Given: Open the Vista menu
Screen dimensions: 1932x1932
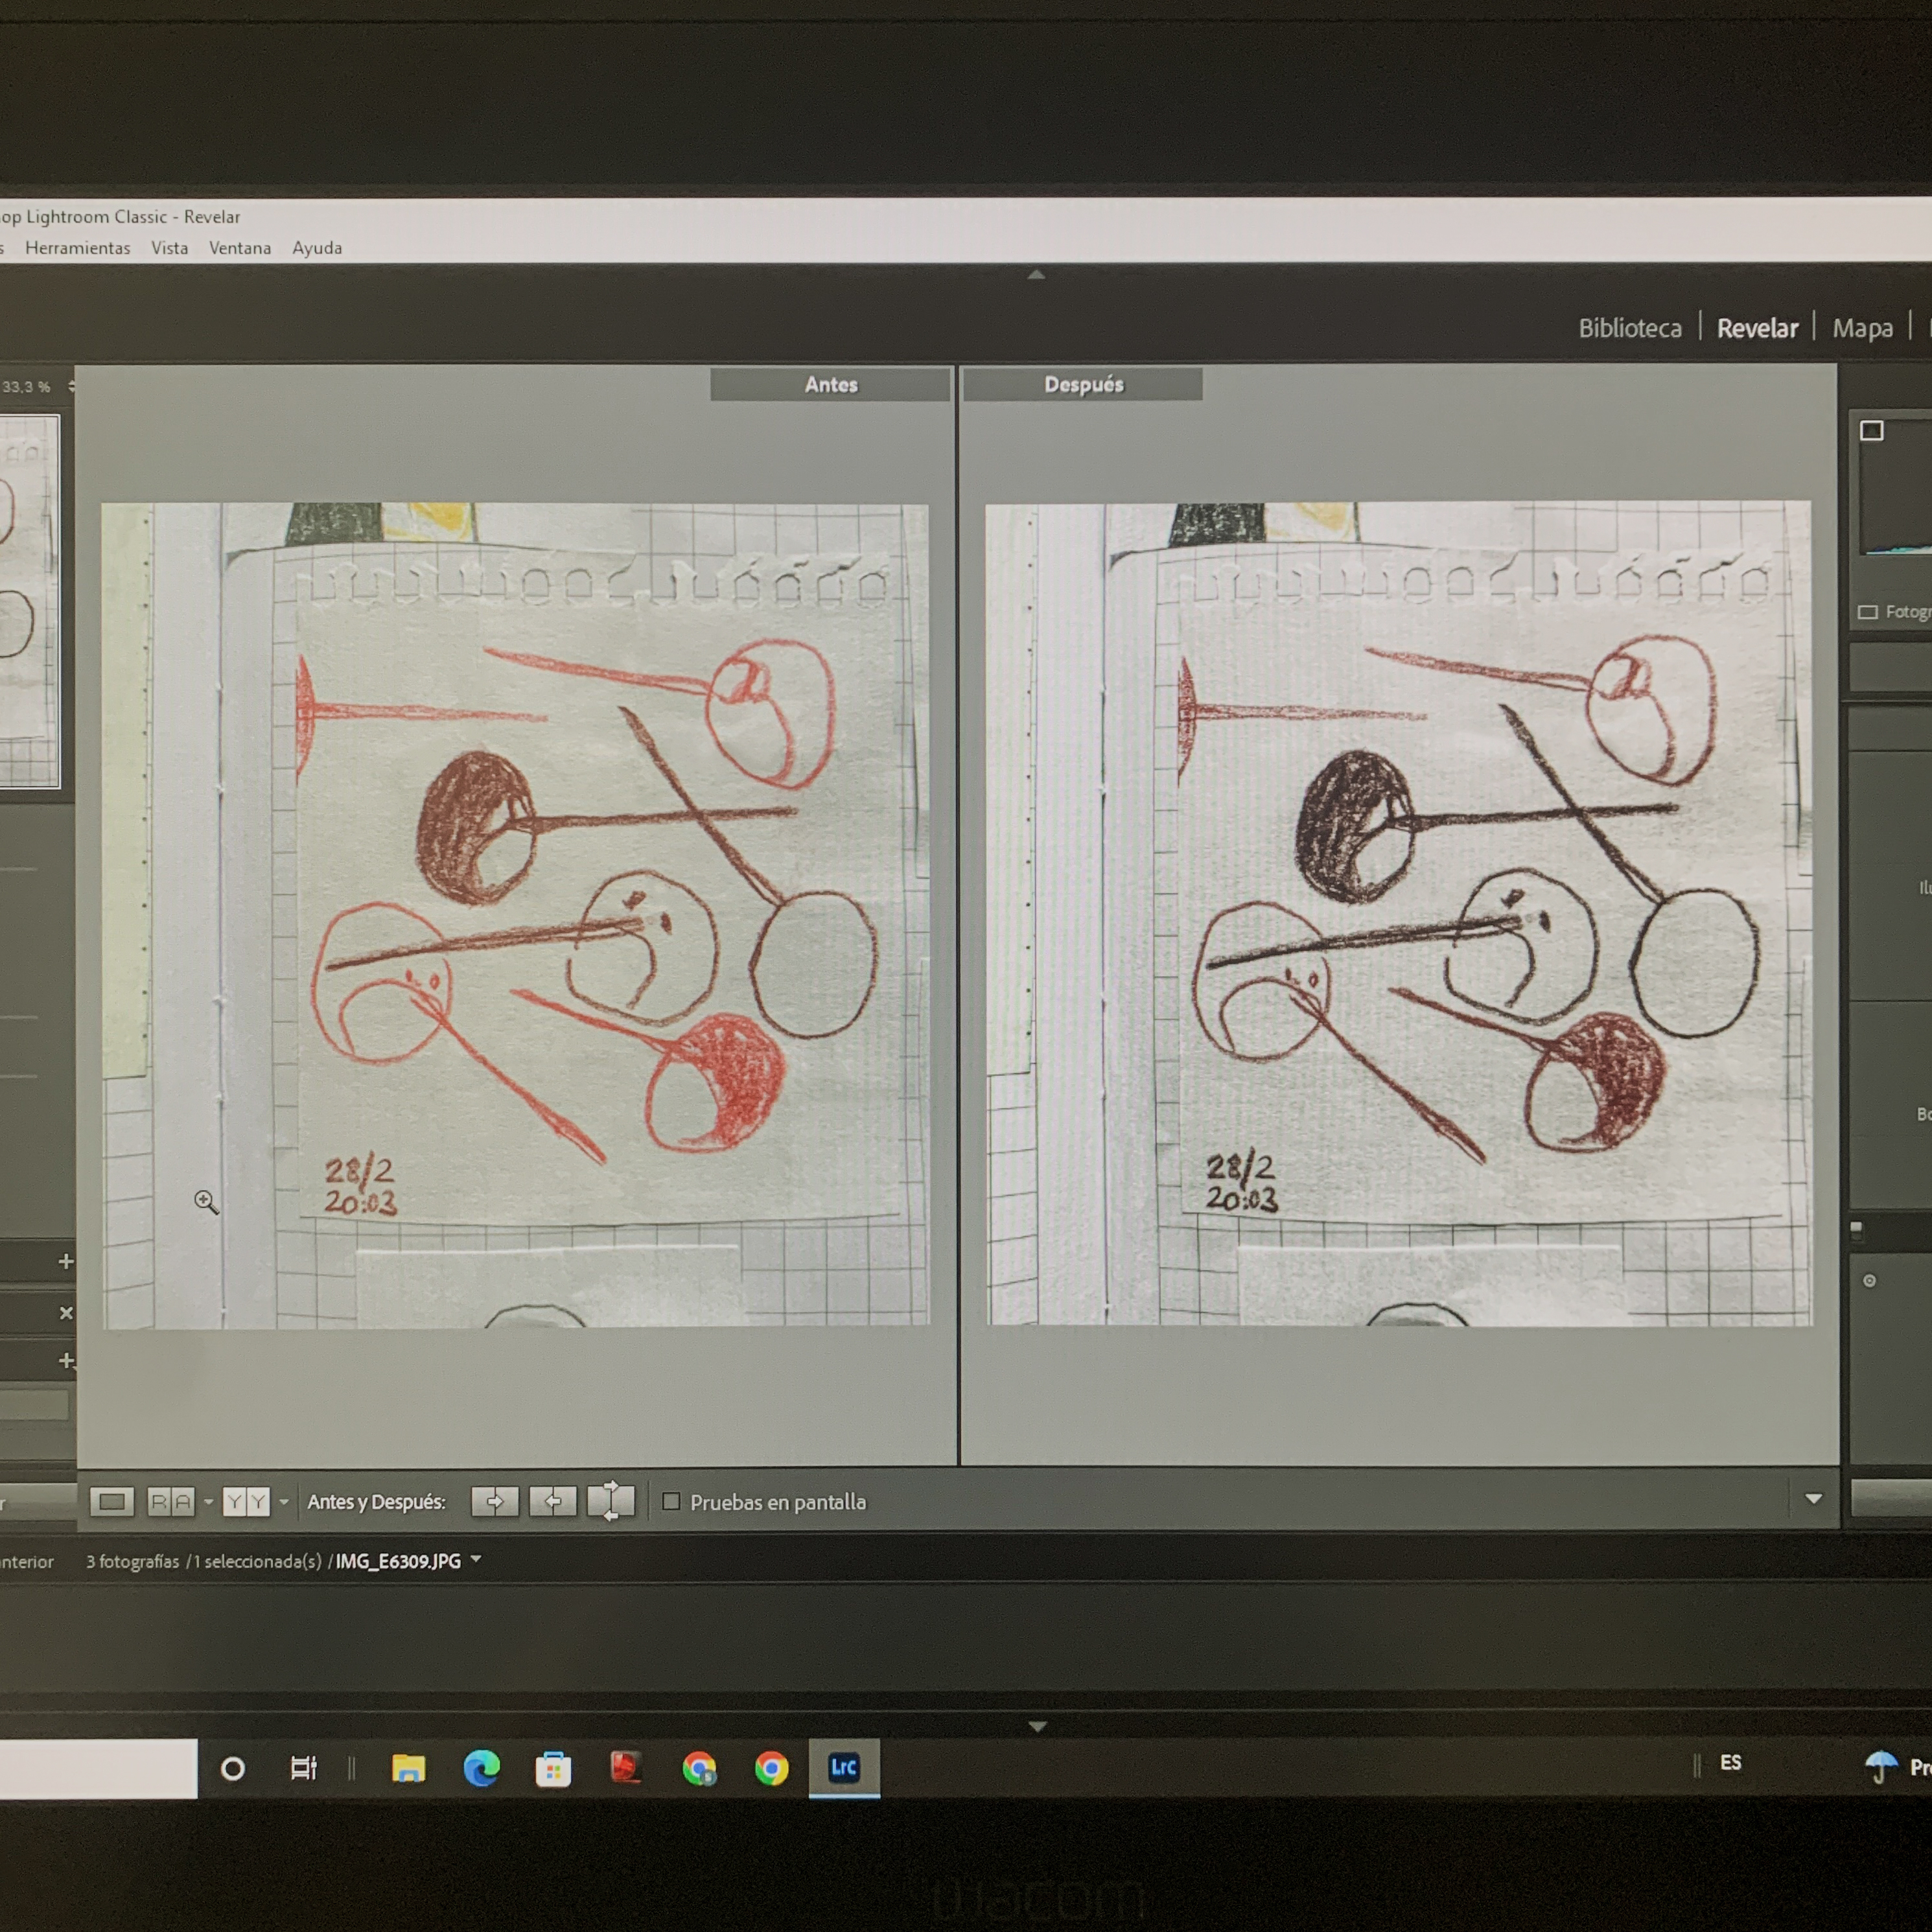Looking at the screenshot, I should click(169, 248).
